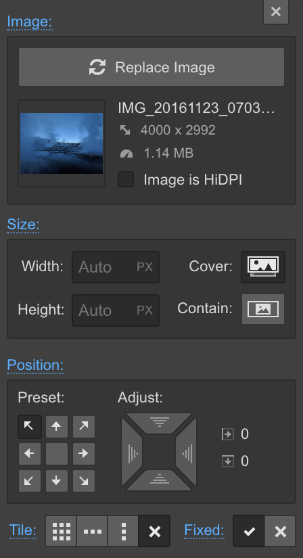Choose the bottom-center position preset arrow
Screen dimensions: 303x558
point(57,481)
